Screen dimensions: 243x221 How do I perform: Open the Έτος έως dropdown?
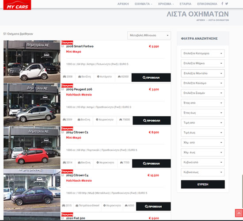[202, 113]
